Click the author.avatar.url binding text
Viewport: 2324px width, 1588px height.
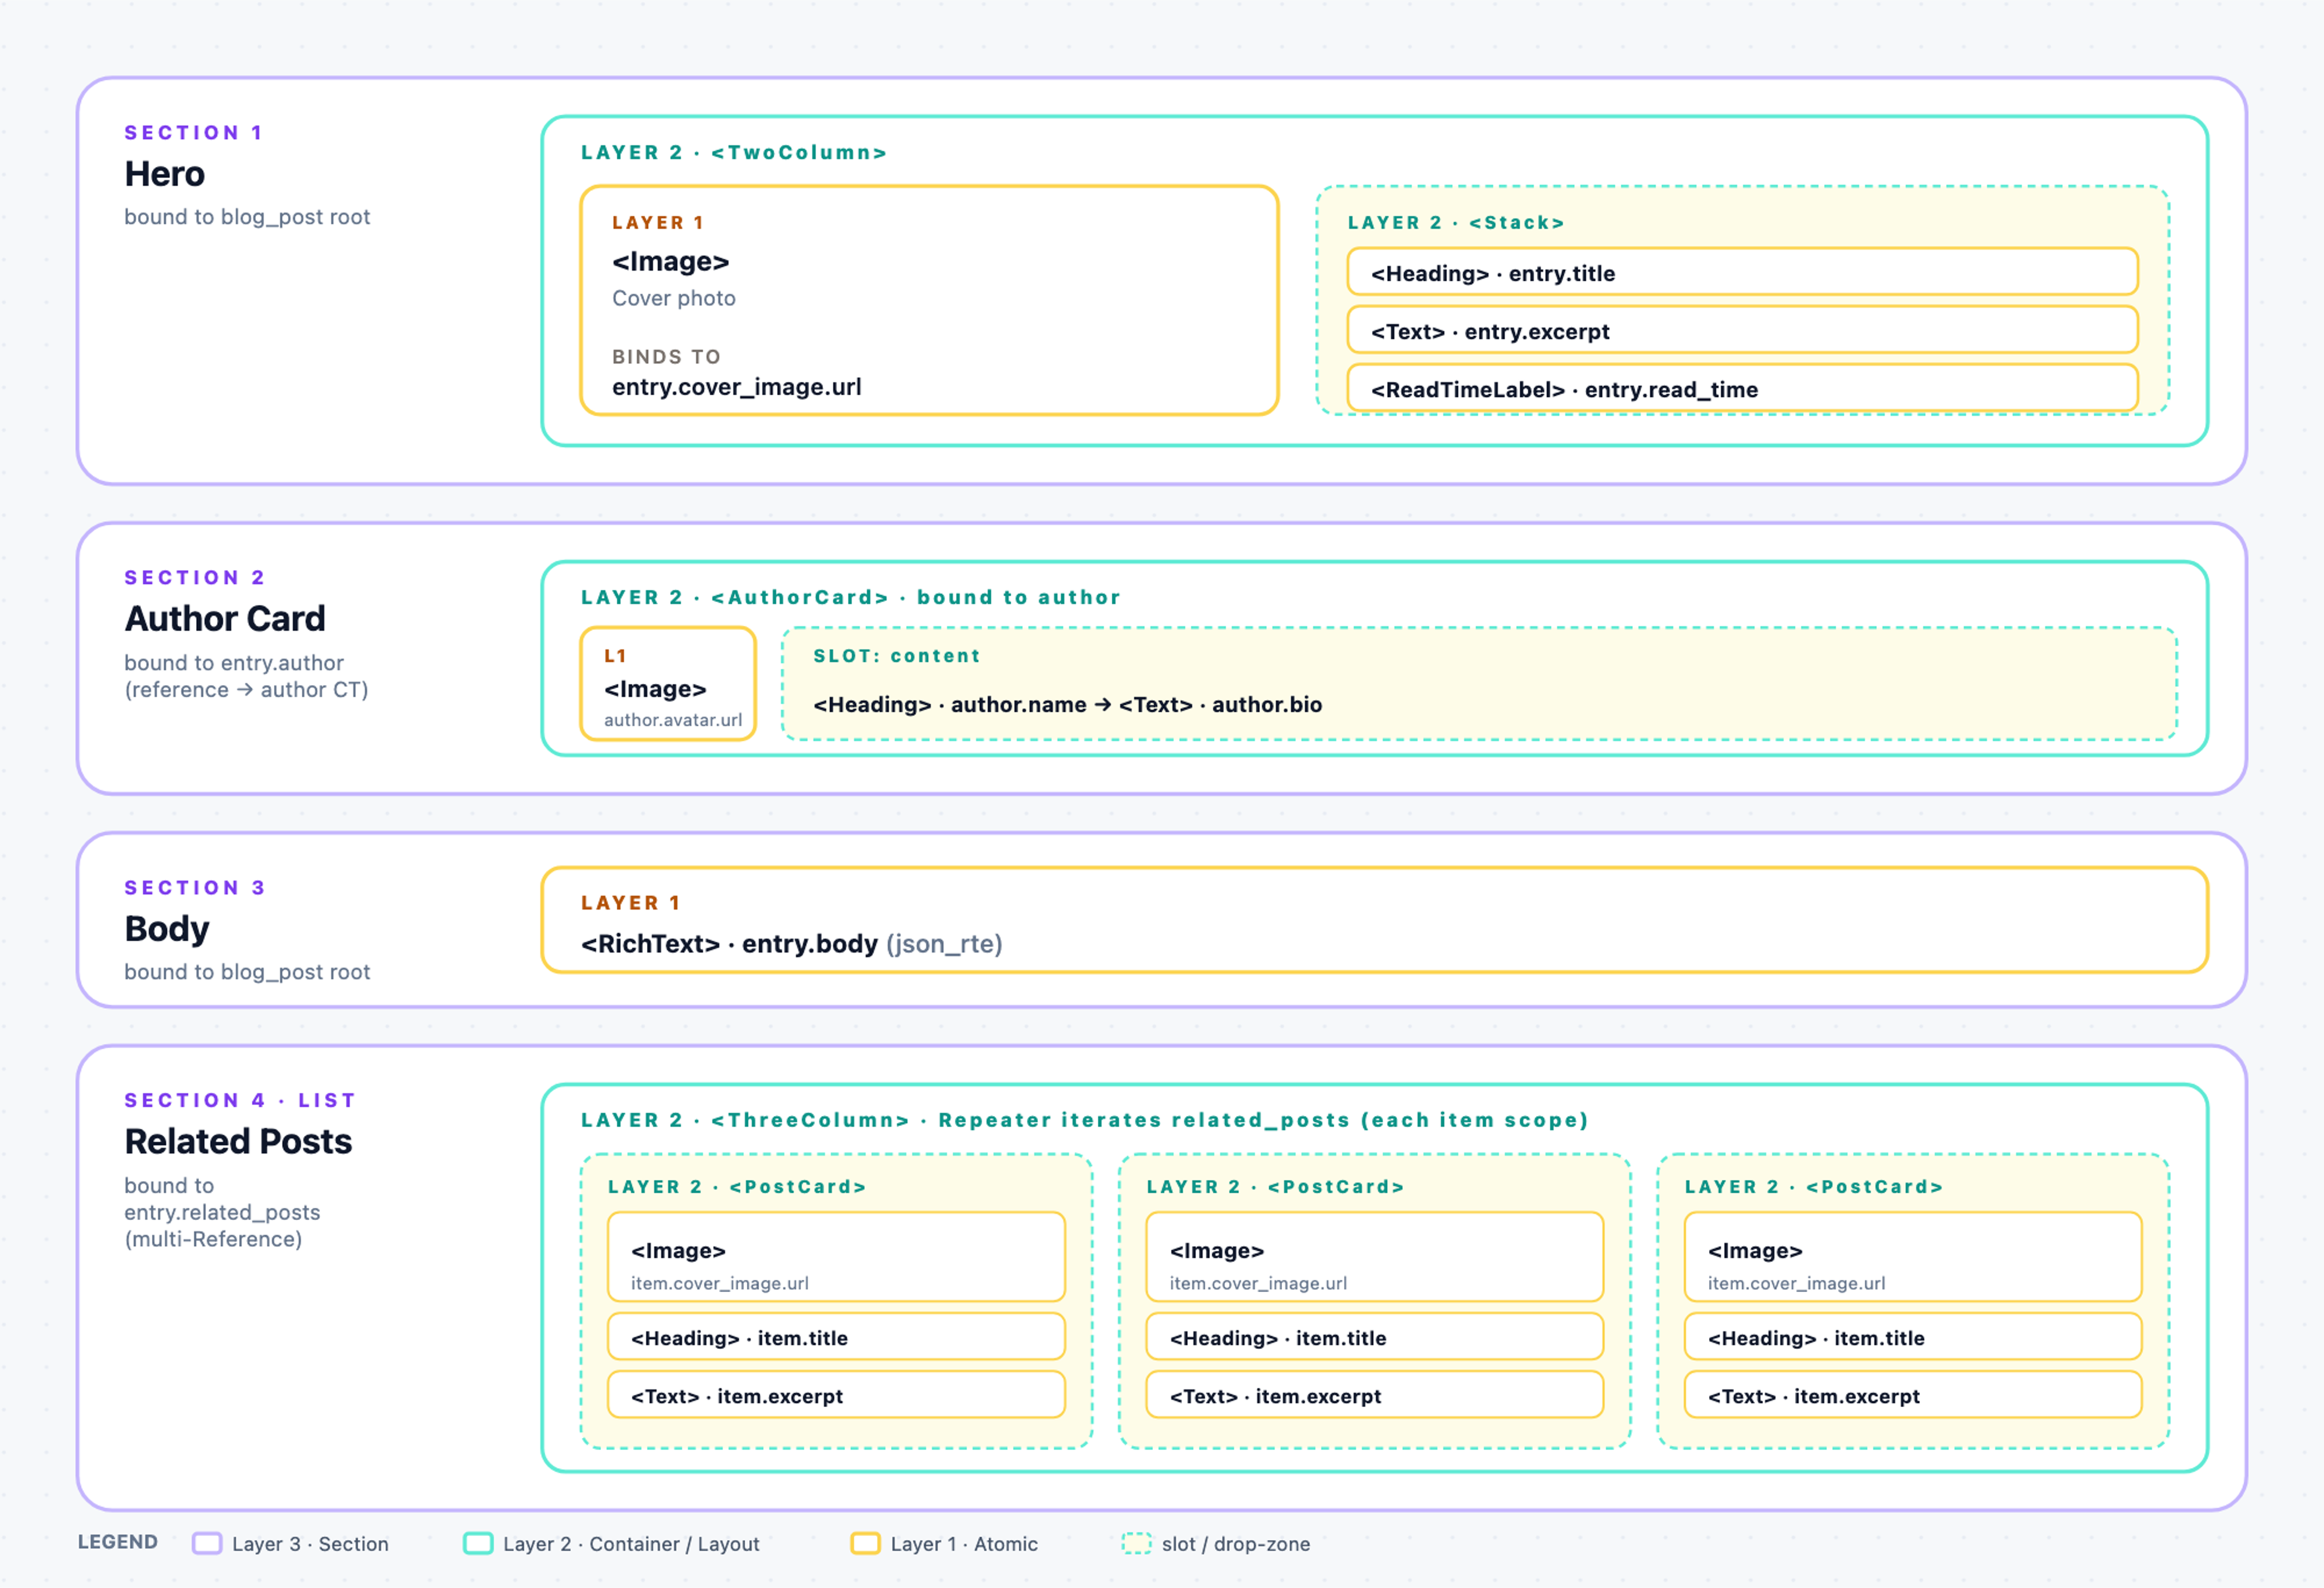point(673,719)
